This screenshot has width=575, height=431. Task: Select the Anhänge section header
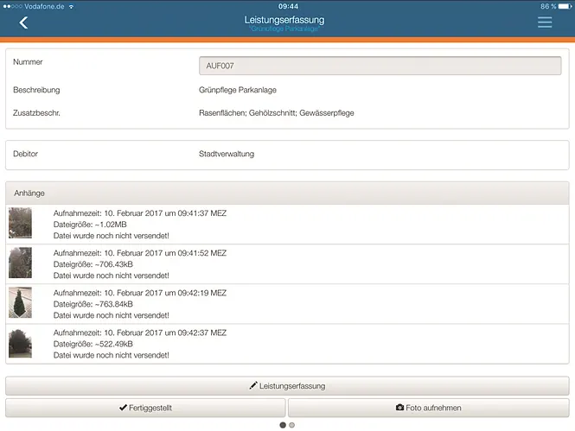(287, 193)
